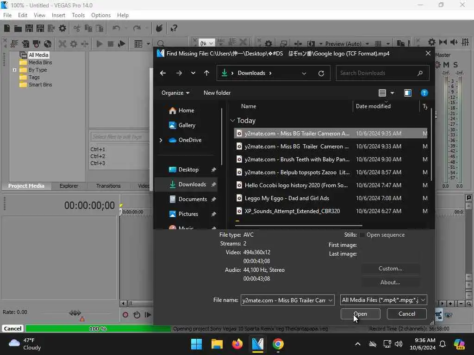
Task: Click the Undo arrow icon
Action: coord(116,28)
